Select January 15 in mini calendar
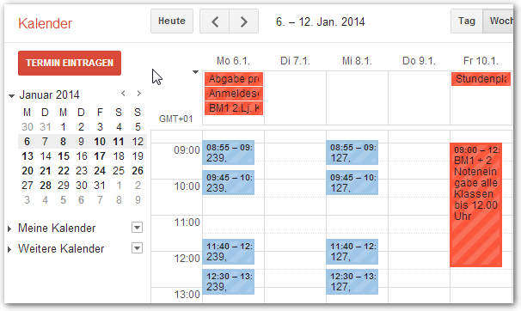Screen dimensions: 521x311 (64, 156)
